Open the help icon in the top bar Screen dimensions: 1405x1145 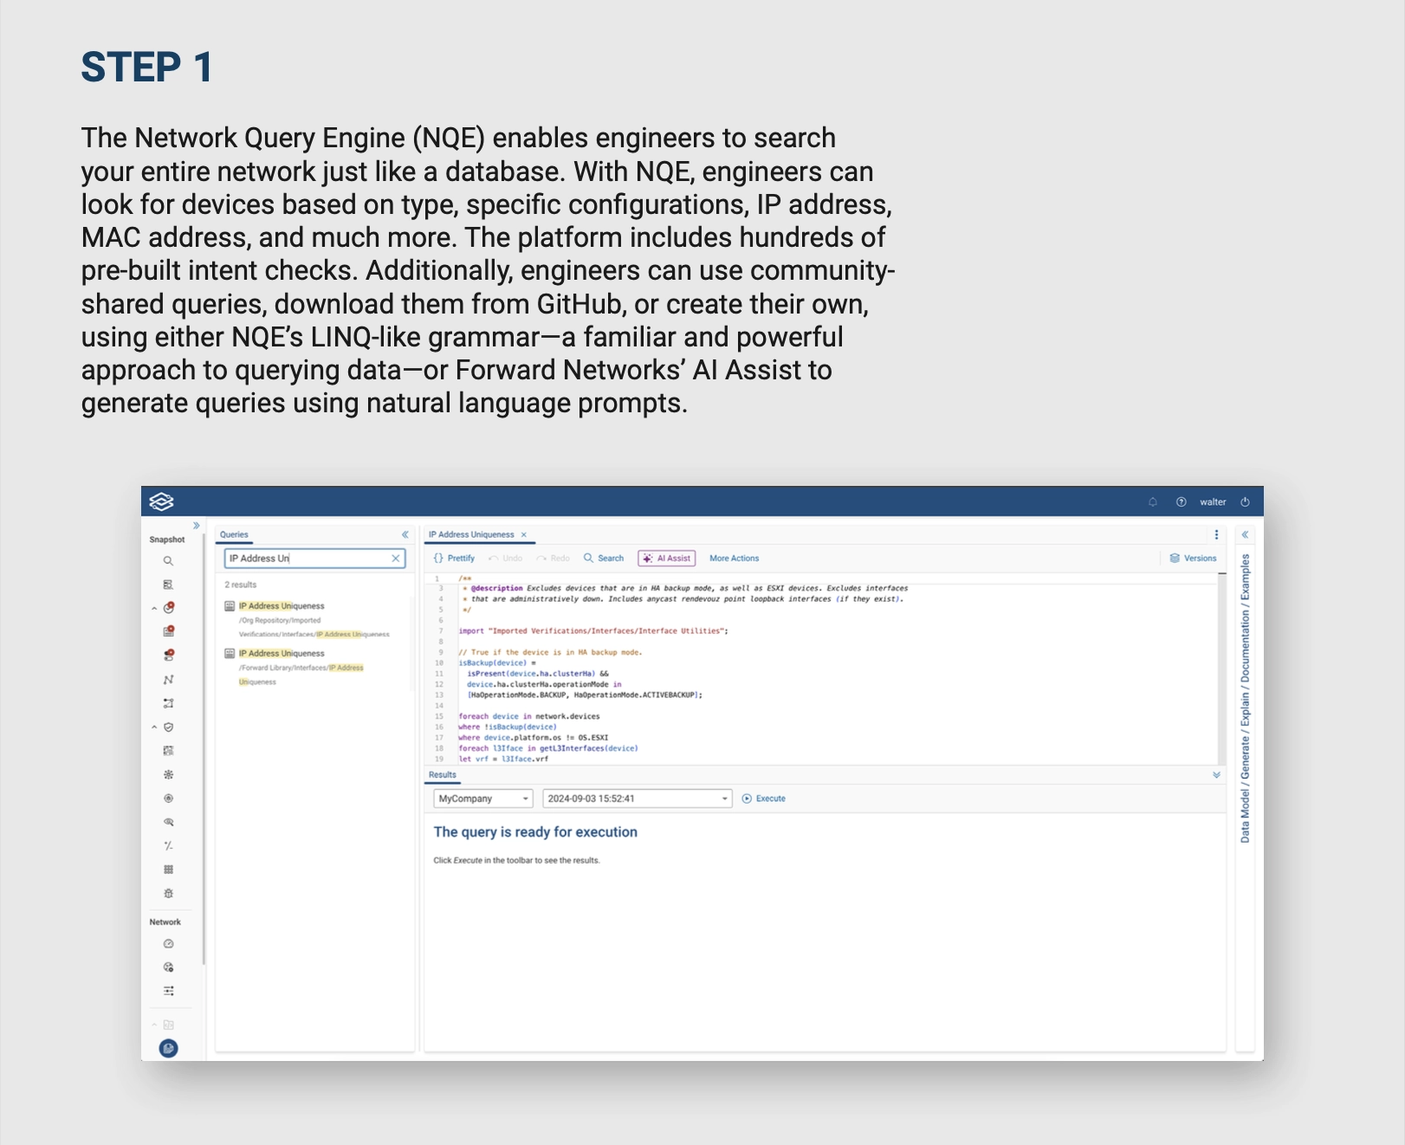(x=1182, y=501)
